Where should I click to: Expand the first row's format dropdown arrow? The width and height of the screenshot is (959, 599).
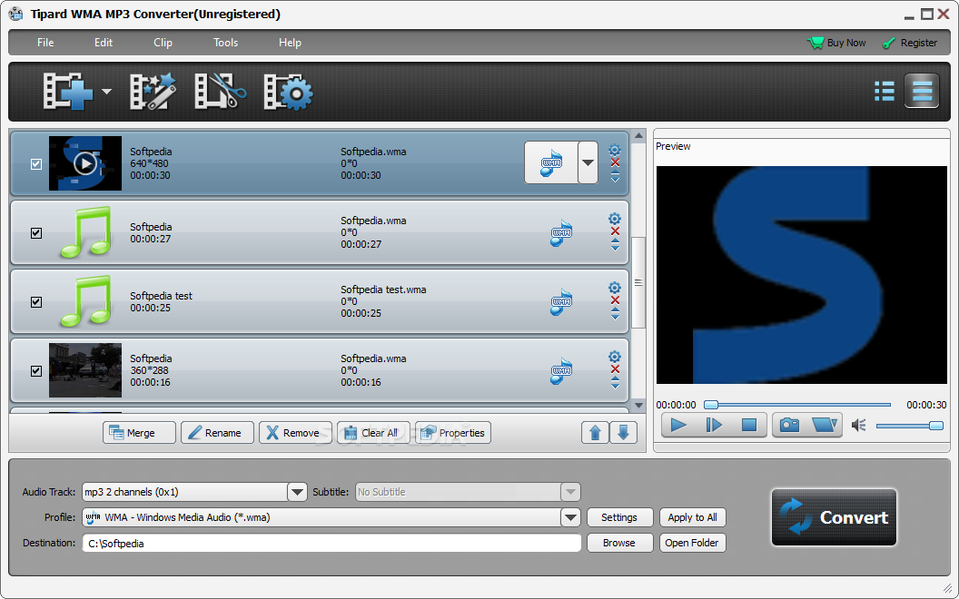pyautogui.click(x=588, y=162)
